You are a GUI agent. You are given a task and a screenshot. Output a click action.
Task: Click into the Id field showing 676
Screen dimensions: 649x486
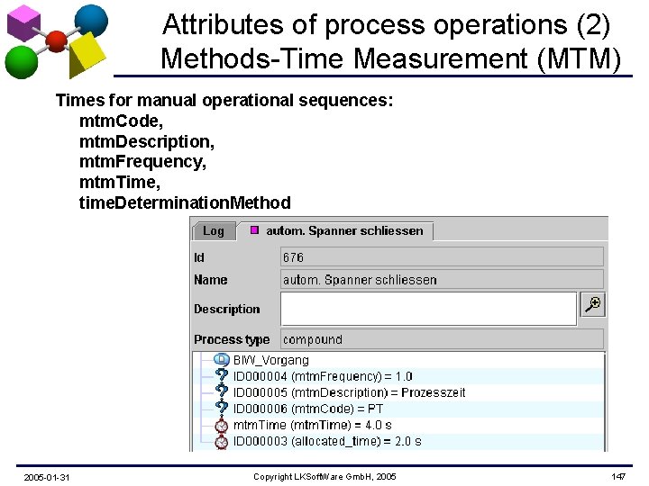442,257
